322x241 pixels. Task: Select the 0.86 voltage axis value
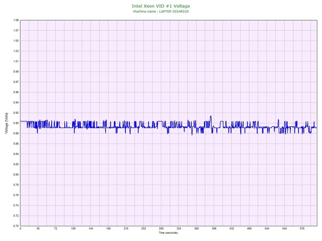click(x=16, y=144)
